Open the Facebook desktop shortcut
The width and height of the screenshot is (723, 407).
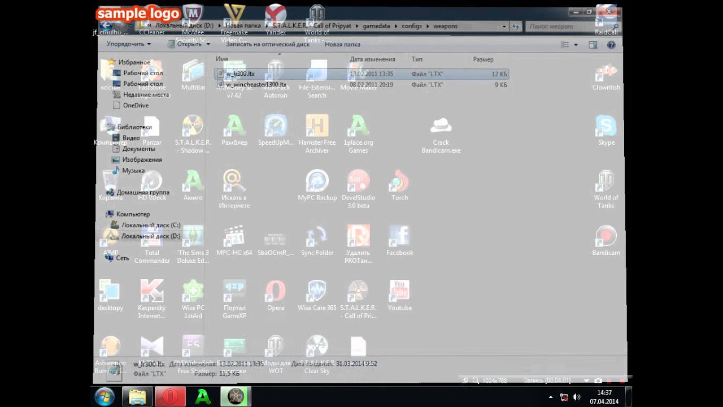(400, 241)
